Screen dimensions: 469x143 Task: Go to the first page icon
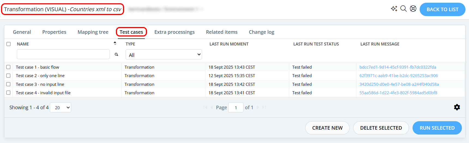[205, 108]
